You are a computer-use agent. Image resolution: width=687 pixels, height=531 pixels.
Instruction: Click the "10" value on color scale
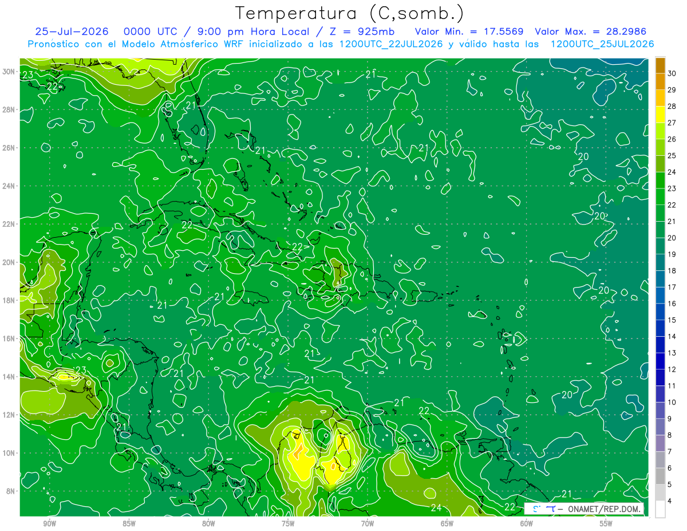(x=672, y=403)
